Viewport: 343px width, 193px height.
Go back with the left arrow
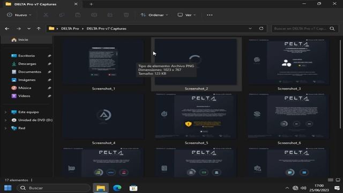coord(7,28)
